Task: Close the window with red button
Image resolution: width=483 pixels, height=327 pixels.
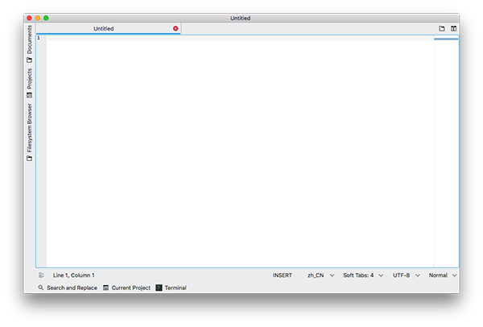Action: tap(29, 19)
